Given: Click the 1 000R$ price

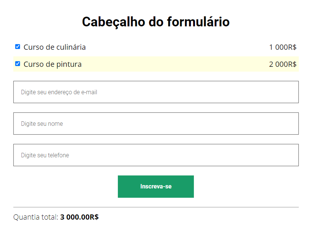Looking at the screenshot, I should 282,47.
